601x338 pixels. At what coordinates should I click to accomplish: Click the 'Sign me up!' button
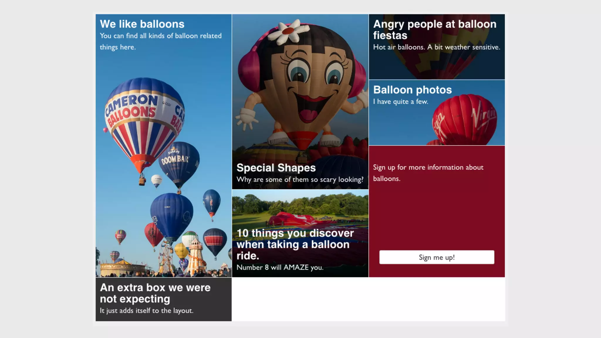[x=436, y=257]
